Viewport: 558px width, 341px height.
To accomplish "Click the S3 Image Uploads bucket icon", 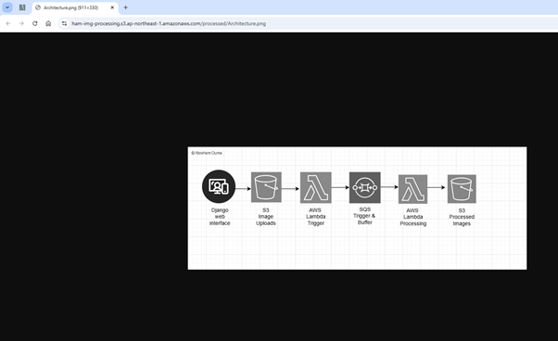I will click(266, 187).
